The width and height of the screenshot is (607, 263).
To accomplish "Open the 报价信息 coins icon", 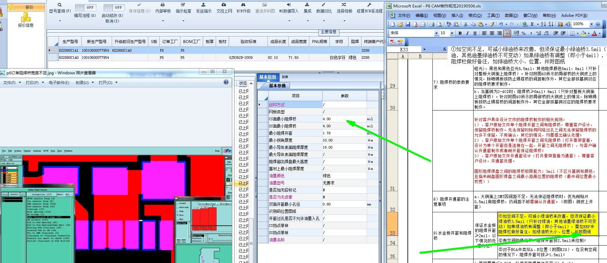I will pos(26,17).
